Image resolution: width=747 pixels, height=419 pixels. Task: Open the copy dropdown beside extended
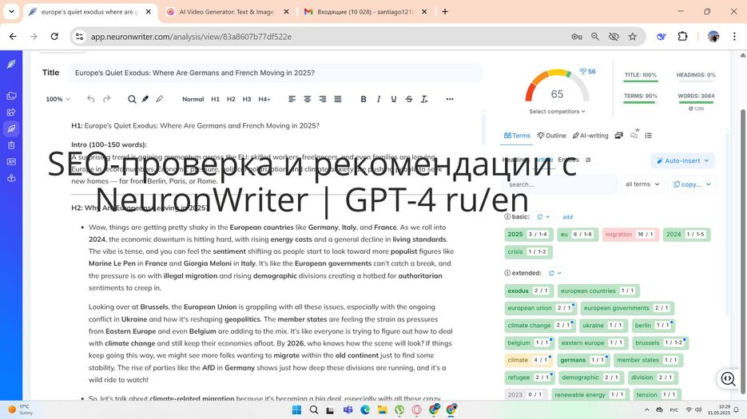click(554, 273)
